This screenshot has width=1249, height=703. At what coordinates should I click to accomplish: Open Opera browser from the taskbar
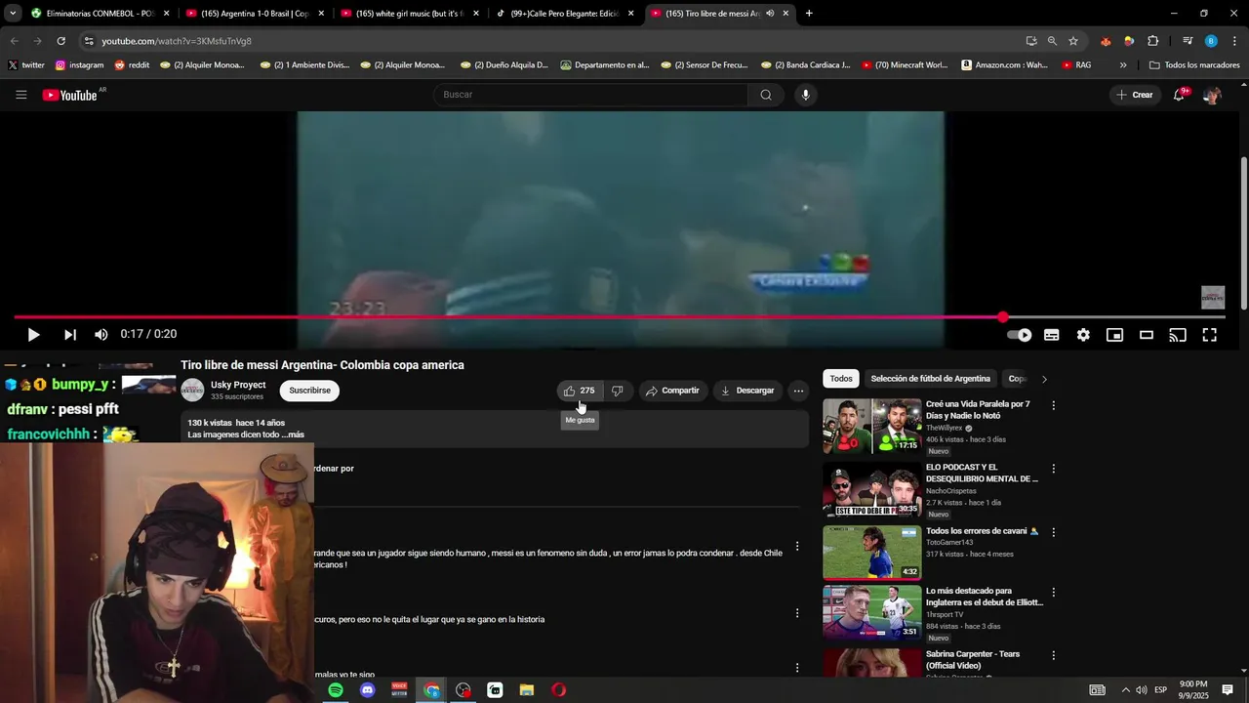click(x=558, y=690)
